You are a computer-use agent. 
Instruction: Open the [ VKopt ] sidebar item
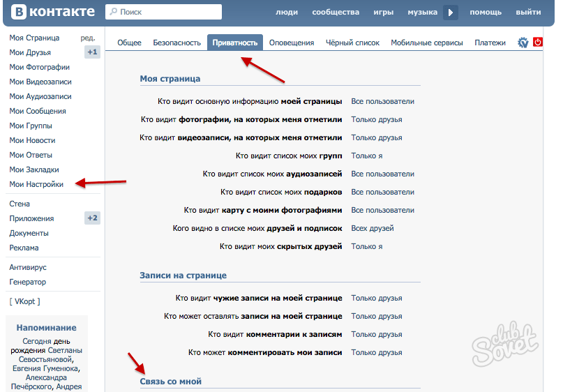24,301
